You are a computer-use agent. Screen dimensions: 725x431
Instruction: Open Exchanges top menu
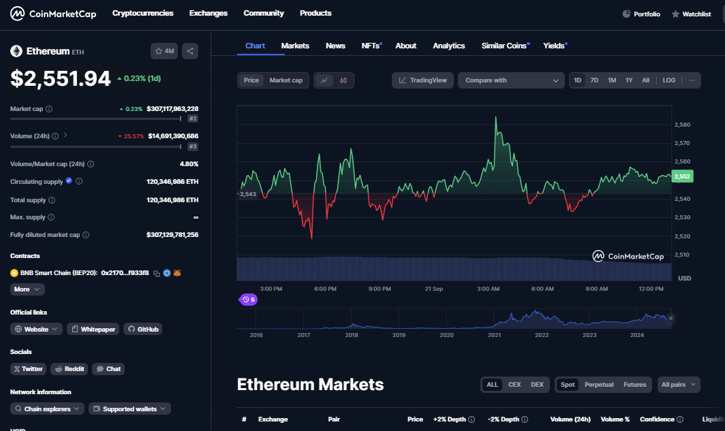pyautogui.click(x=208, y=14)
